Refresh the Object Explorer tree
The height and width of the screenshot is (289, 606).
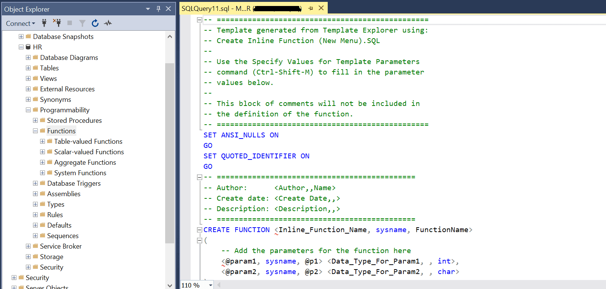coord(95,23)
